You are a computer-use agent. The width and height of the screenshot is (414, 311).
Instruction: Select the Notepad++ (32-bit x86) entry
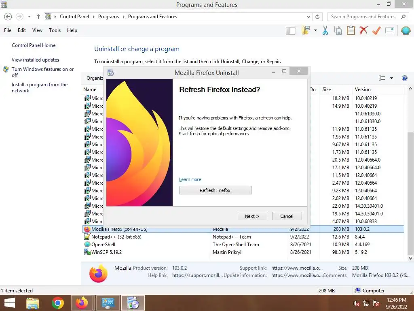[116, 236]
